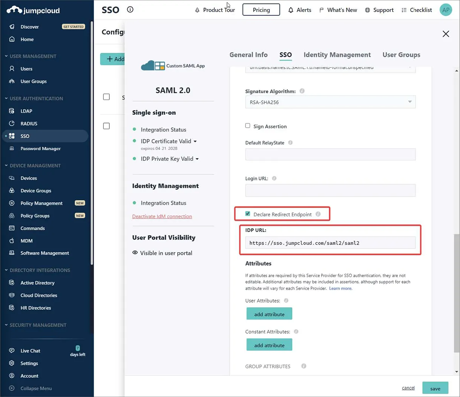Click the cancel link
The image size is (460, 397).
408,388
